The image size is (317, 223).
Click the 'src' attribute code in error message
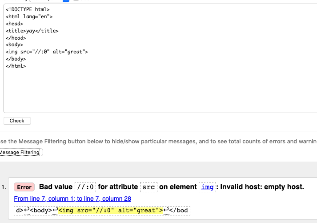click(148, 187)
